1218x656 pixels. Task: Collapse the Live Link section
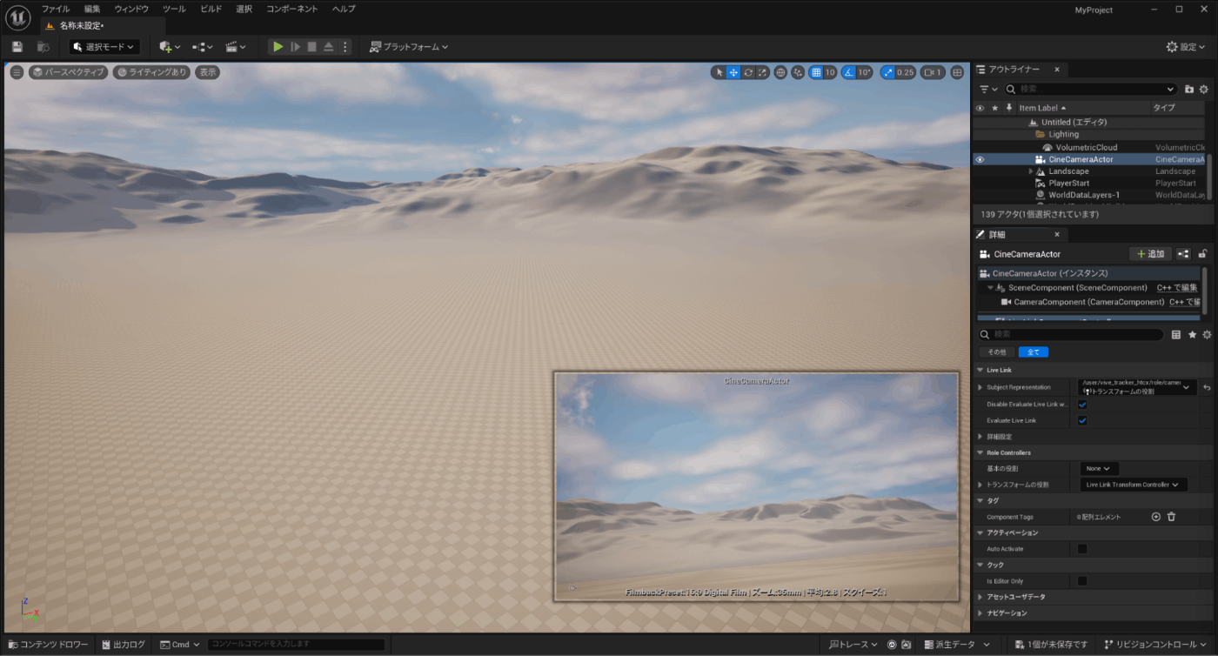click(x=980, y=370)
